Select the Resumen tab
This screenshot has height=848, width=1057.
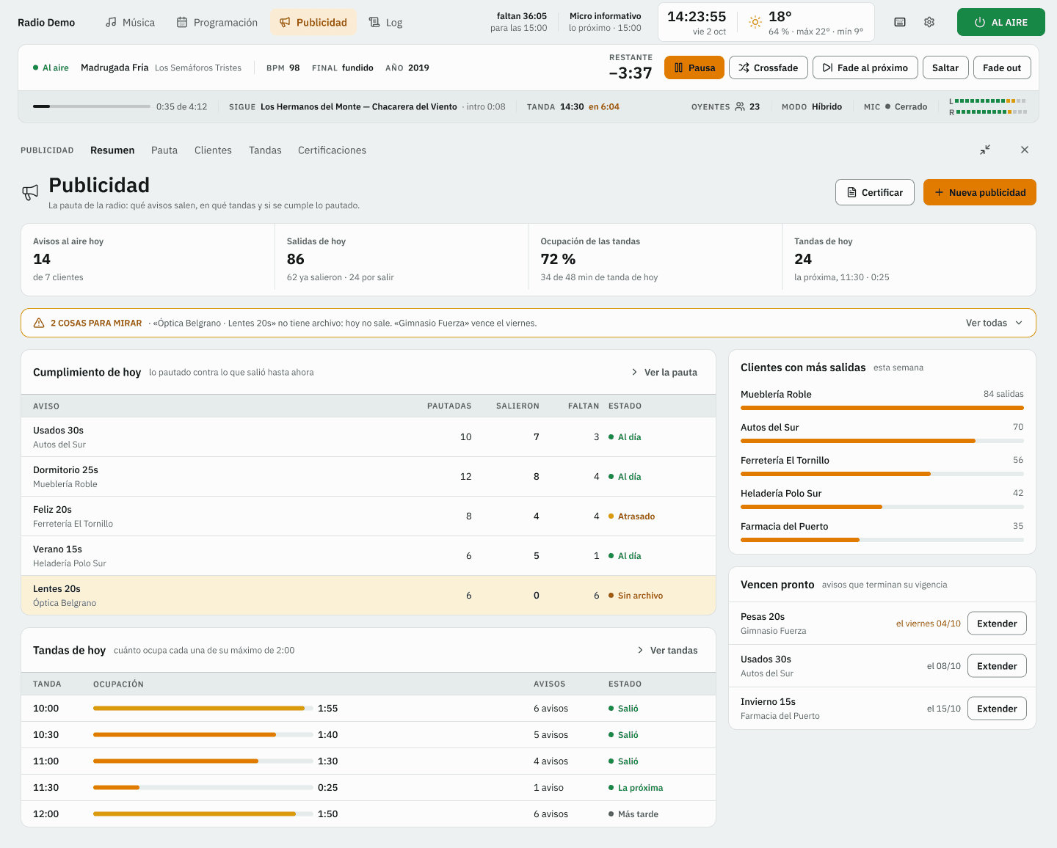point(112,150)
